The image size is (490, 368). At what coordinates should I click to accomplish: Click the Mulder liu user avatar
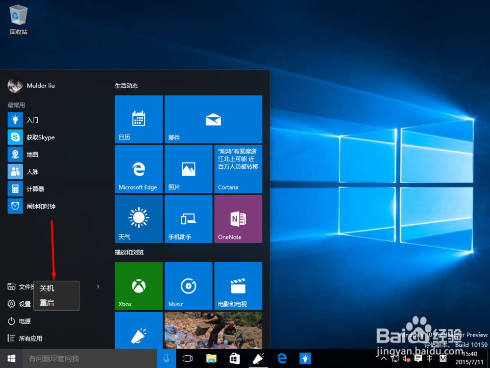(x=15, y=85)
